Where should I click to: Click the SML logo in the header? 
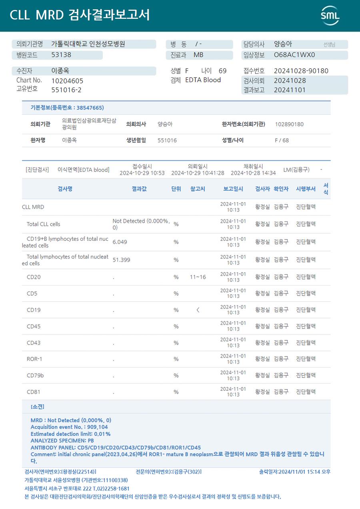click(x=330, y=15)
